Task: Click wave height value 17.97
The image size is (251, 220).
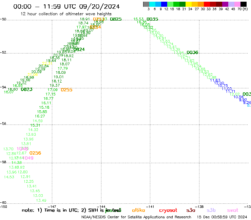Action: (81, 27)
